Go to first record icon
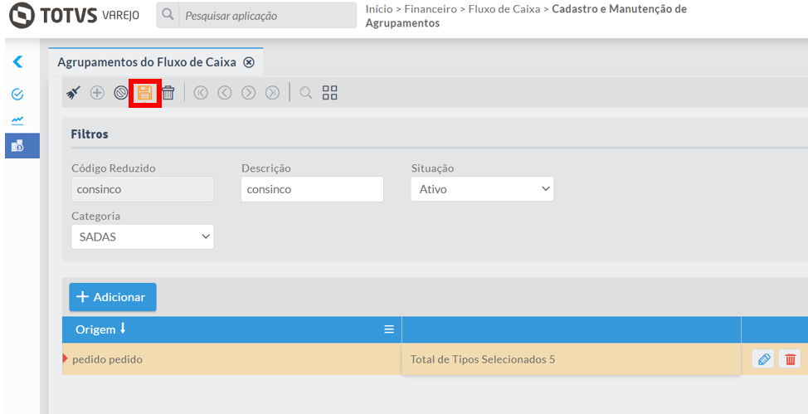The image size is (808, 414). 201,93
